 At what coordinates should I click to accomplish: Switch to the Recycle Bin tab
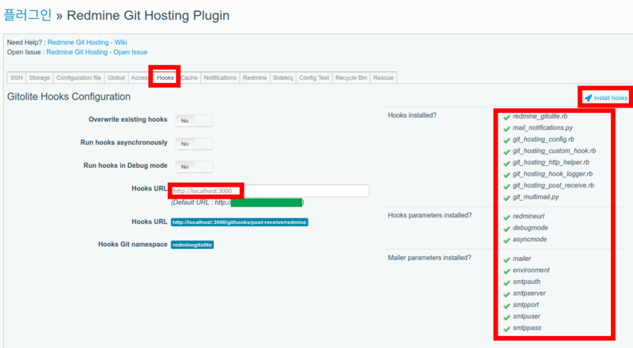click(x=351, y=78)
